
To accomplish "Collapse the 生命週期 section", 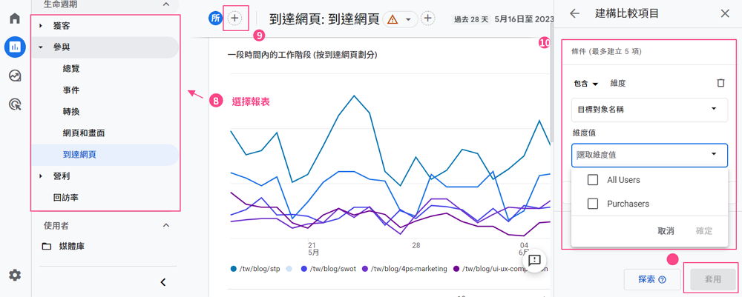I will (x=165, y=4).
